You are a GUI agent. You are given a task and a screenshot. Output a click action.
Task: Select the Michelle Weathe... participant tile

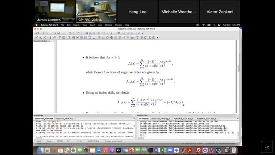coord(179,12)
